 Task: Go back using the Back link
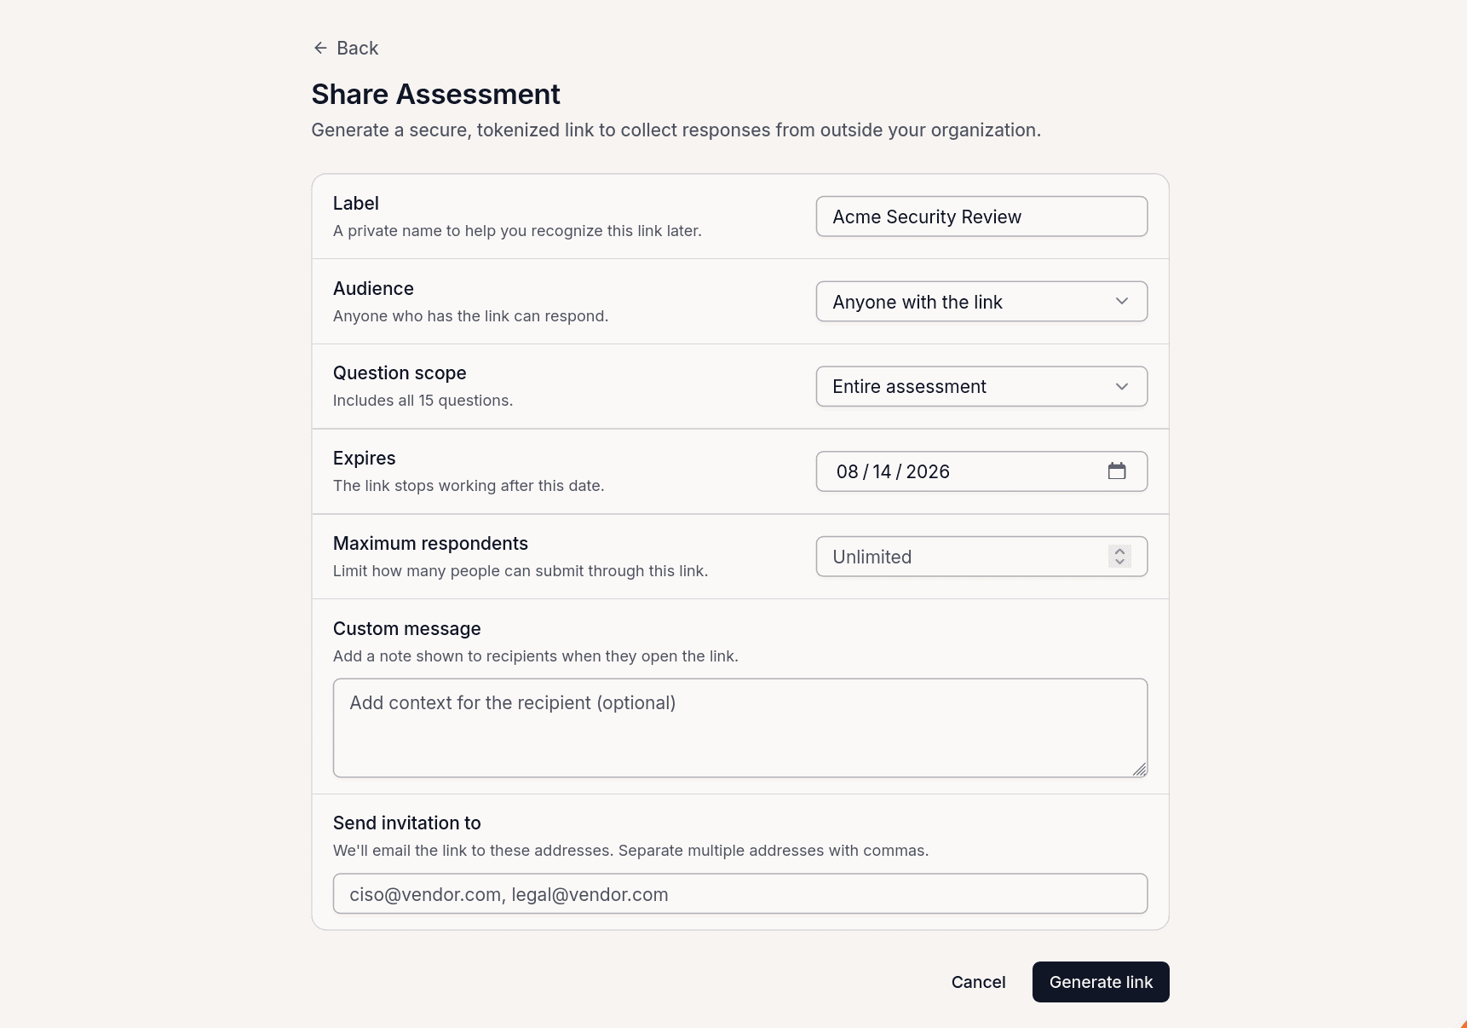click(346, 48)
